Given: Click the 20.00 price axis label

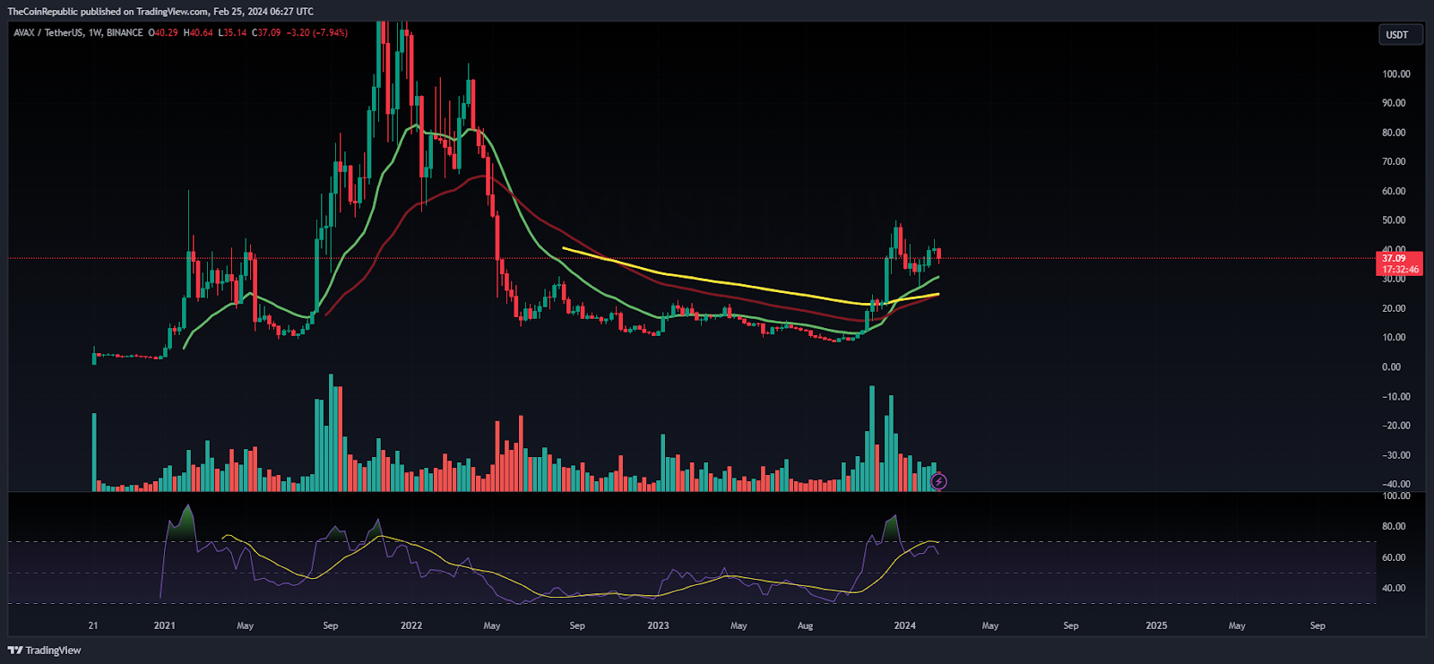Looking at the screenshot, I should point(1394,308).
